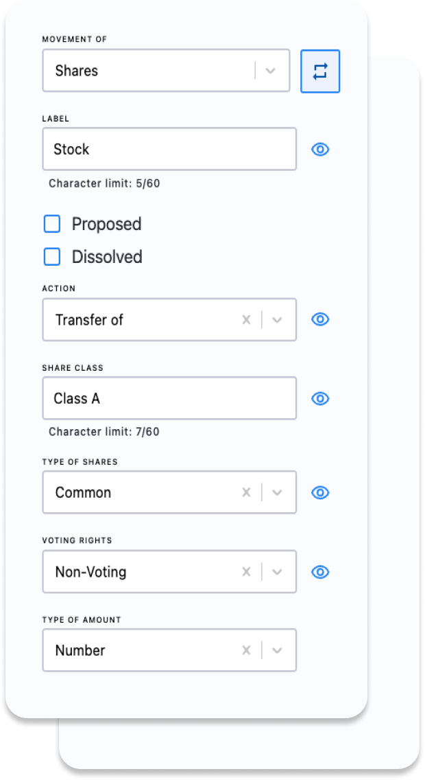The height and width of the screenshot is (780, 425).
Task: Clear the Non-Voting rights selection
Action: pyautogui.click(x=246, y=571)
